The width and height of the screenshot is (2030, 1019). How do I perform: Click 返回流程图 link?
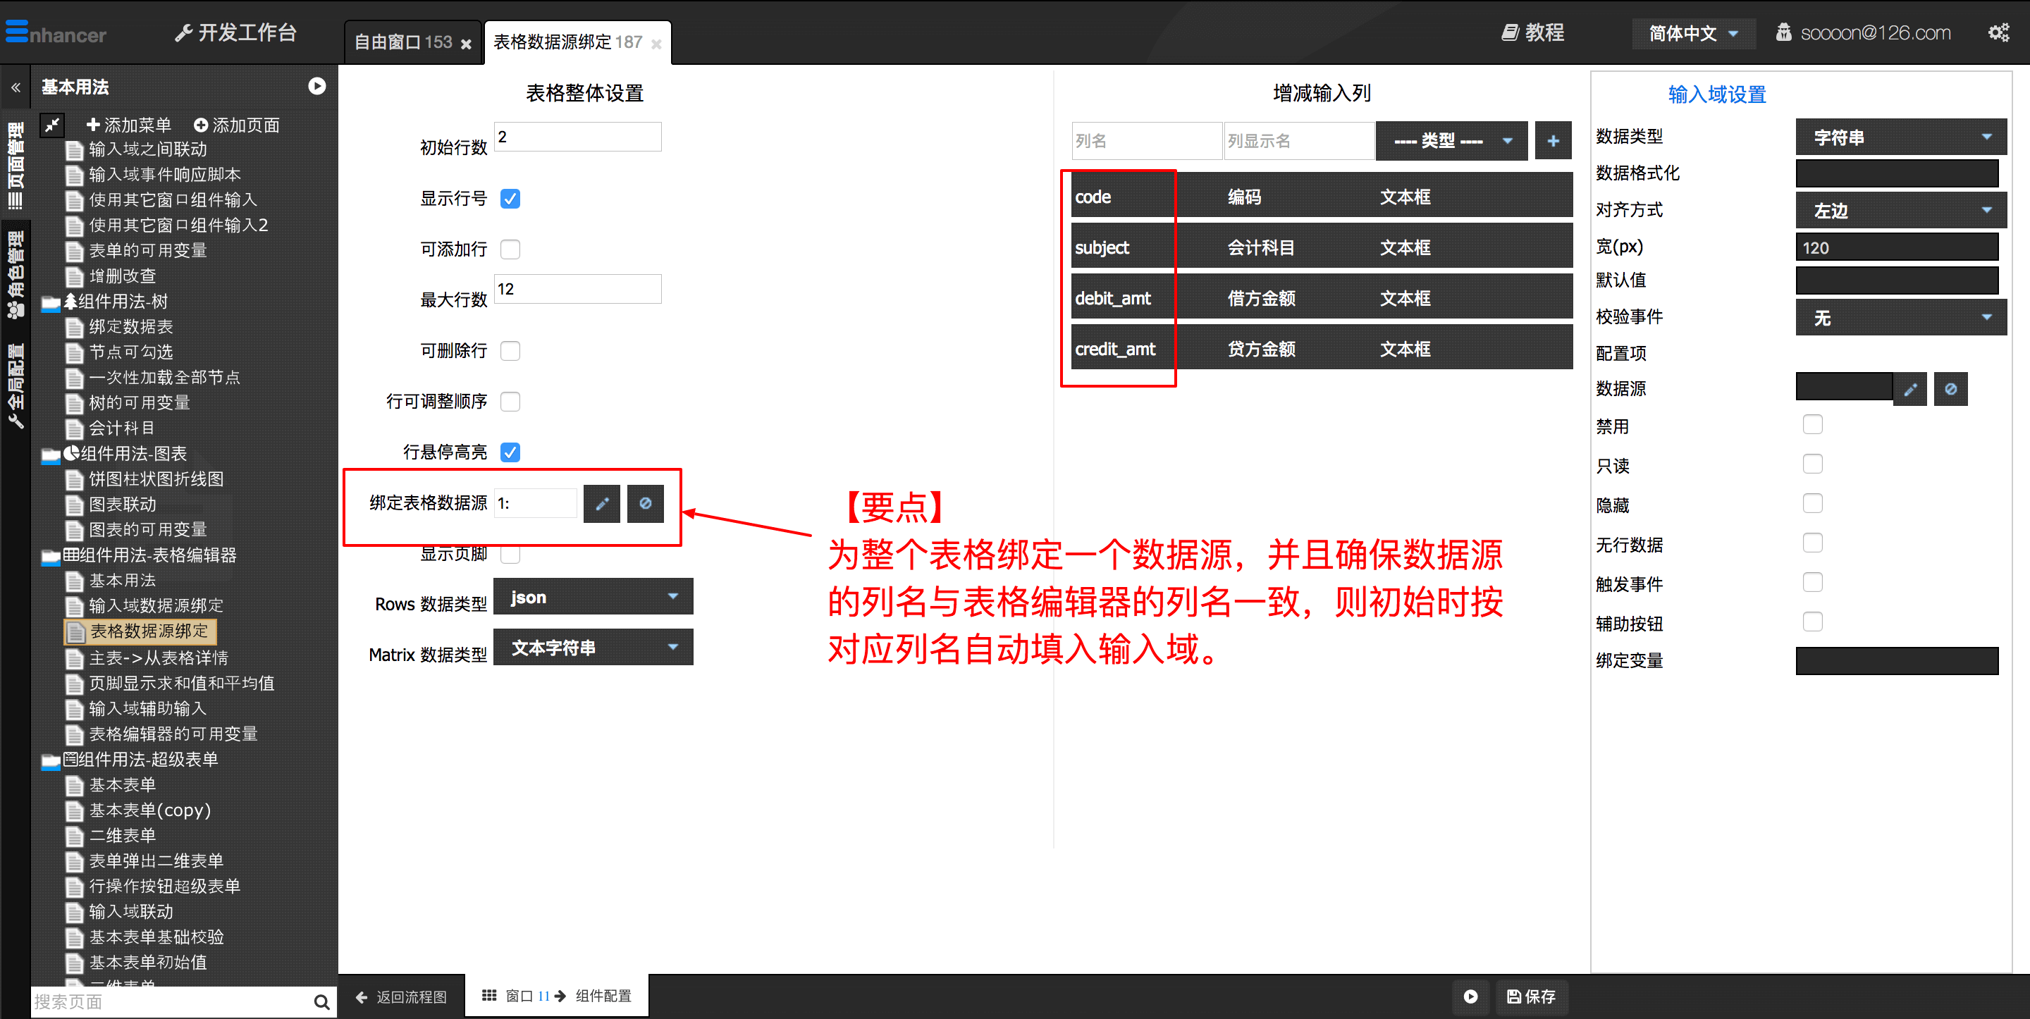tap(402, 997)
